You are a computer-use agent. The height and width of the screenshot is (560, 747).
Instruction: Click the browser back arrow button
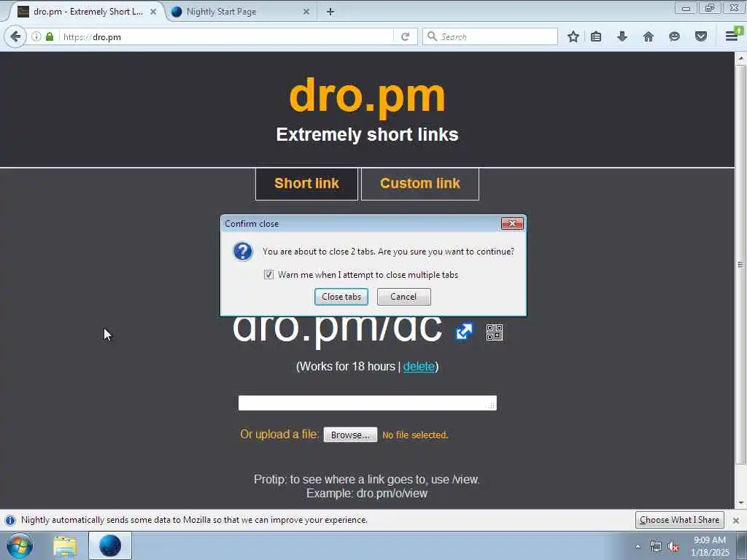coord(16,36)
